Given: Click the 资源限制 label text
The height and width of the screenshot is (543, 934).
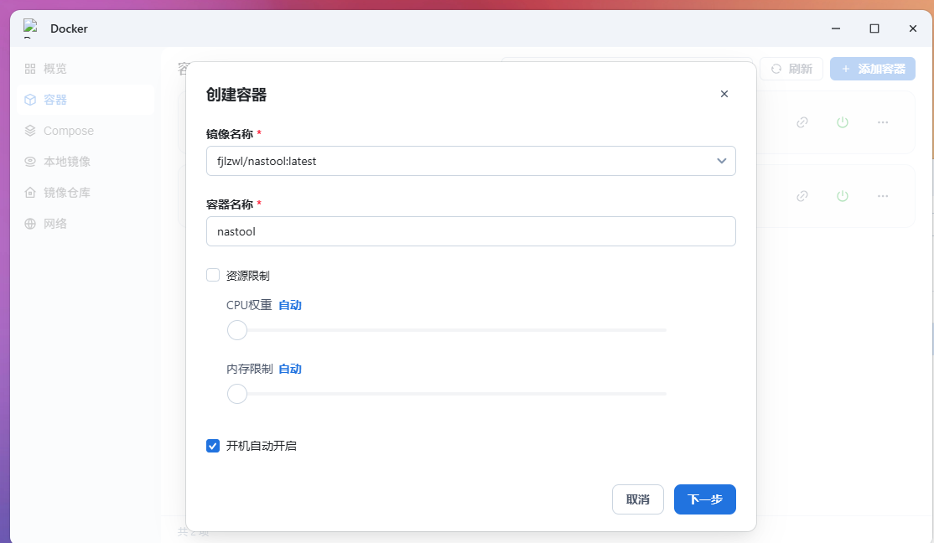Looking at the screenshot, I should click(248, 275).
